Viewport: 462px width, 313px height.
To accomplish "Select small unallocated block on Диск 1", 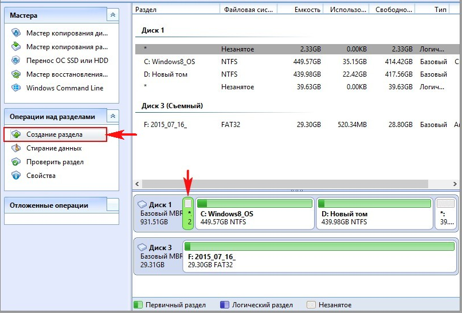I will tap(188, 214).
